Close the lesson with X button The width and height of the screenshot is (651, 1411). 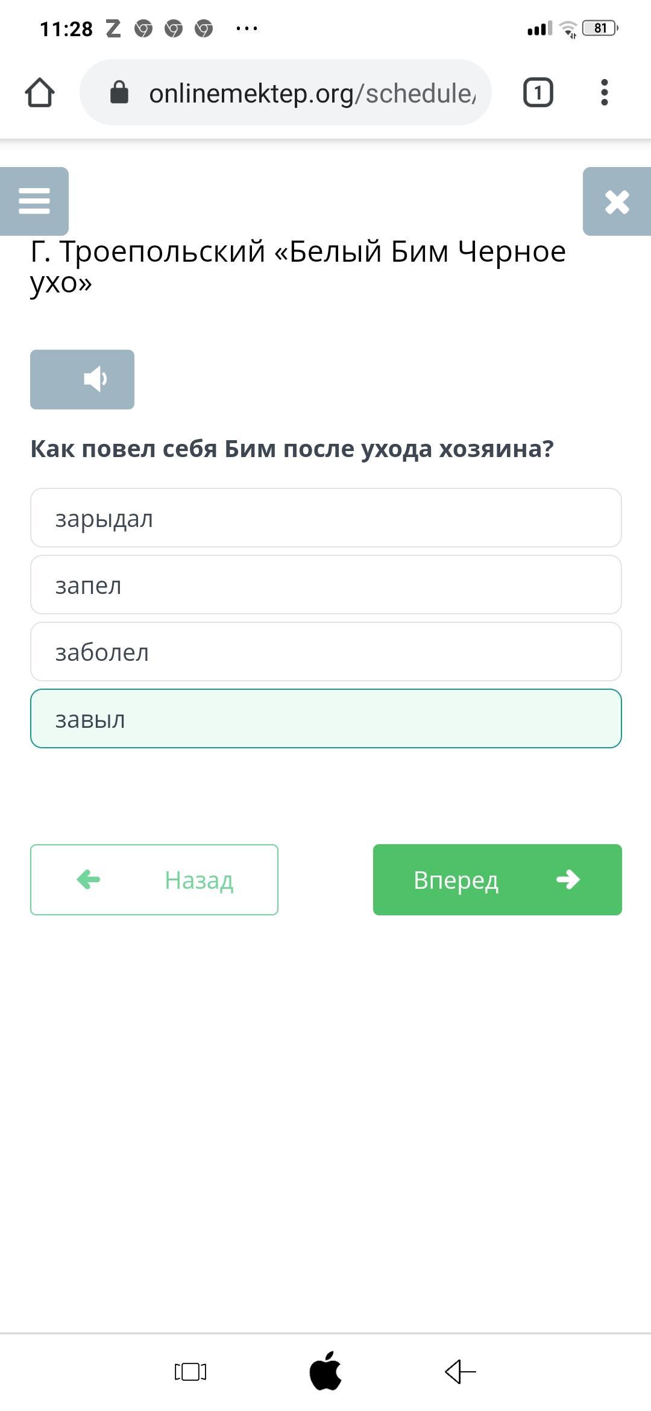tap(617, 201)
